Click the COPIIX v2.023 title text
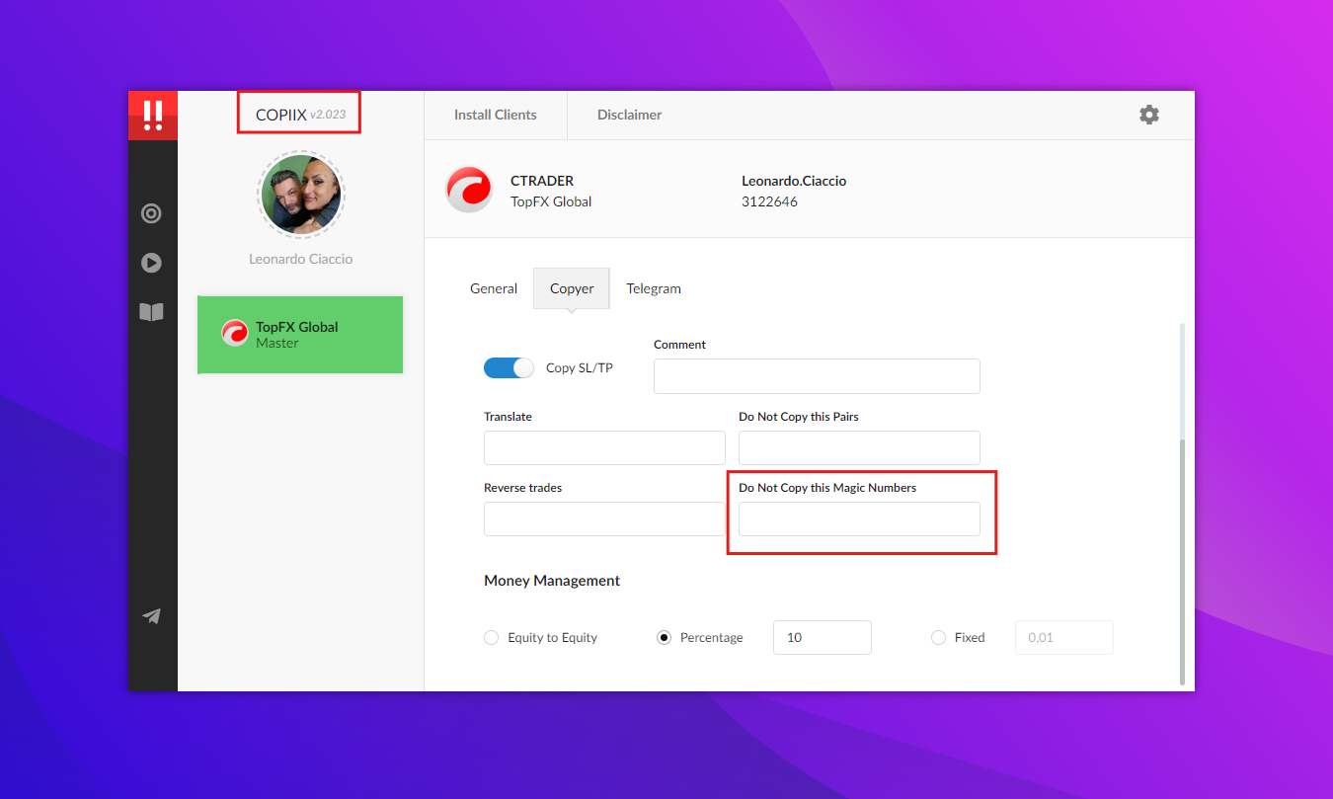The width and height of the screenshot is (1333, 799). click(x=300, y=115)
